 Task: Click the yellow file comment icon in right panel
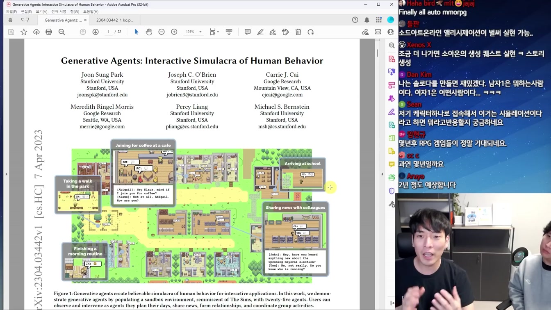click(x=392, y=151)
